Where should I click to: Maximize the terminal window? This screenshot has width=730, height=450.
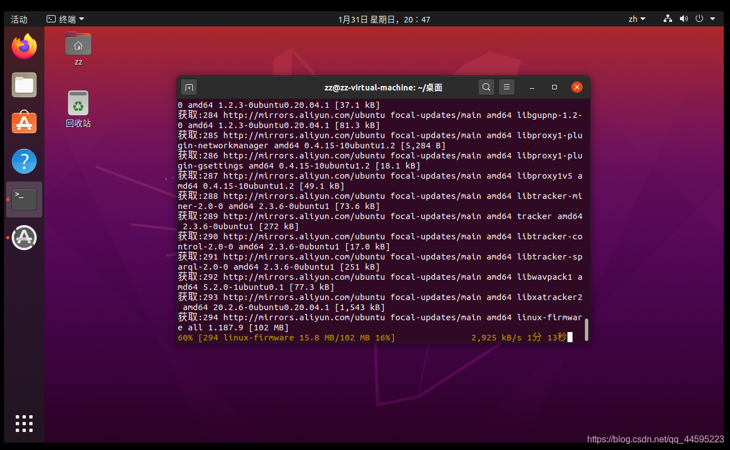555,87
